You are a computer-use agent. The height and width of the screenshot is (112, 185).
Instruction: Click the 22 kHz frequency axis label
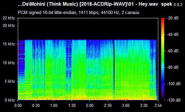[x=9, y=18]
